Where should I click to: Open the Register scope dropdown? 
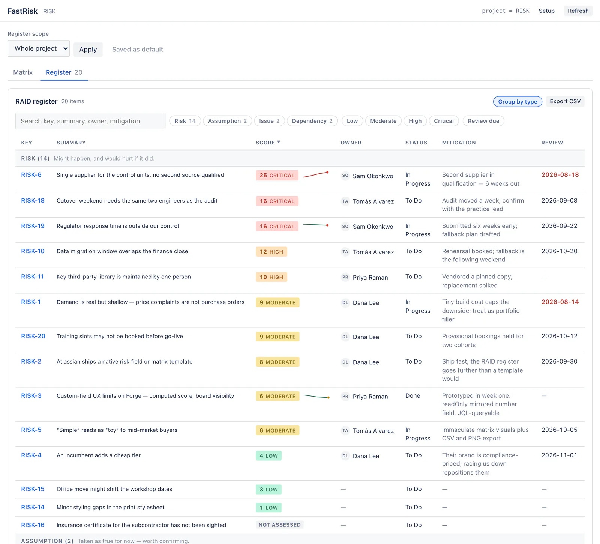[x=39, y=48]
